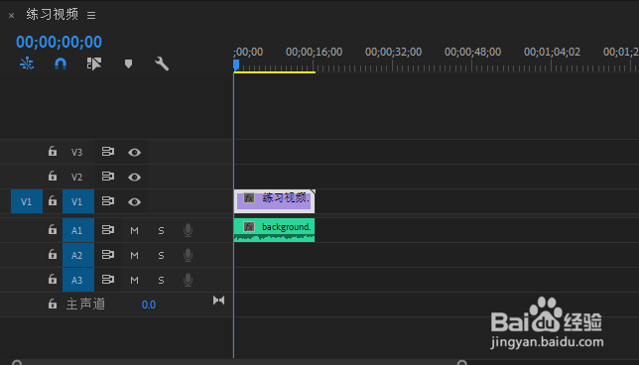
Task: Toggle lock on video track V1
Action: tap(53, 200)
